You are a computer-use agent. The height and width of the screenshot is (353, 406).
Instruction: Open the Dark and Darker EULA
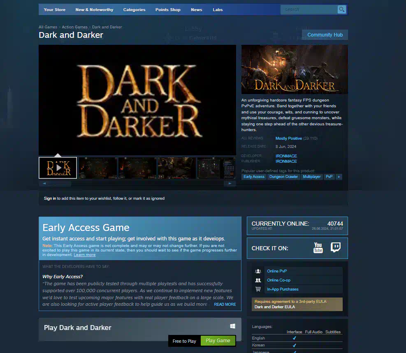(x=274, y=307)
